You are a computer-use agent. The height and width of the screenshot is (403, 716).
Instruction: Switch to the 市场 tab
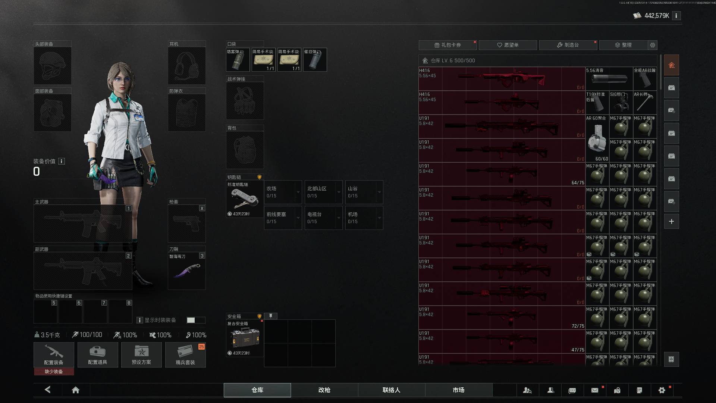tap(458, 390)
